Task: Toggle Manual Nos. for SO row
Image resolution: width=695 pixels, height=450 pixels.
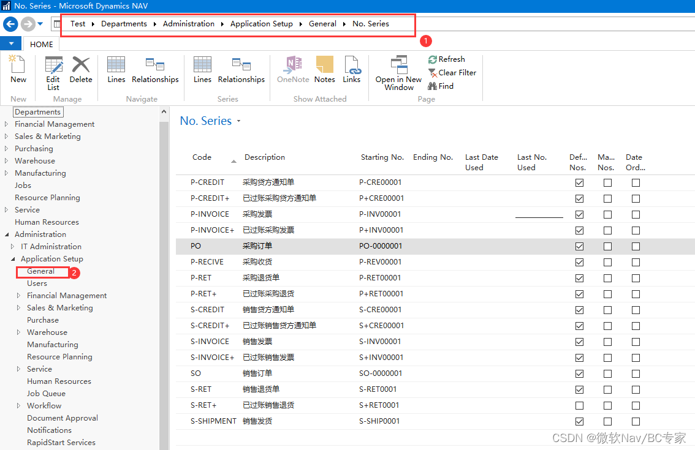Action: click(608, 374)
